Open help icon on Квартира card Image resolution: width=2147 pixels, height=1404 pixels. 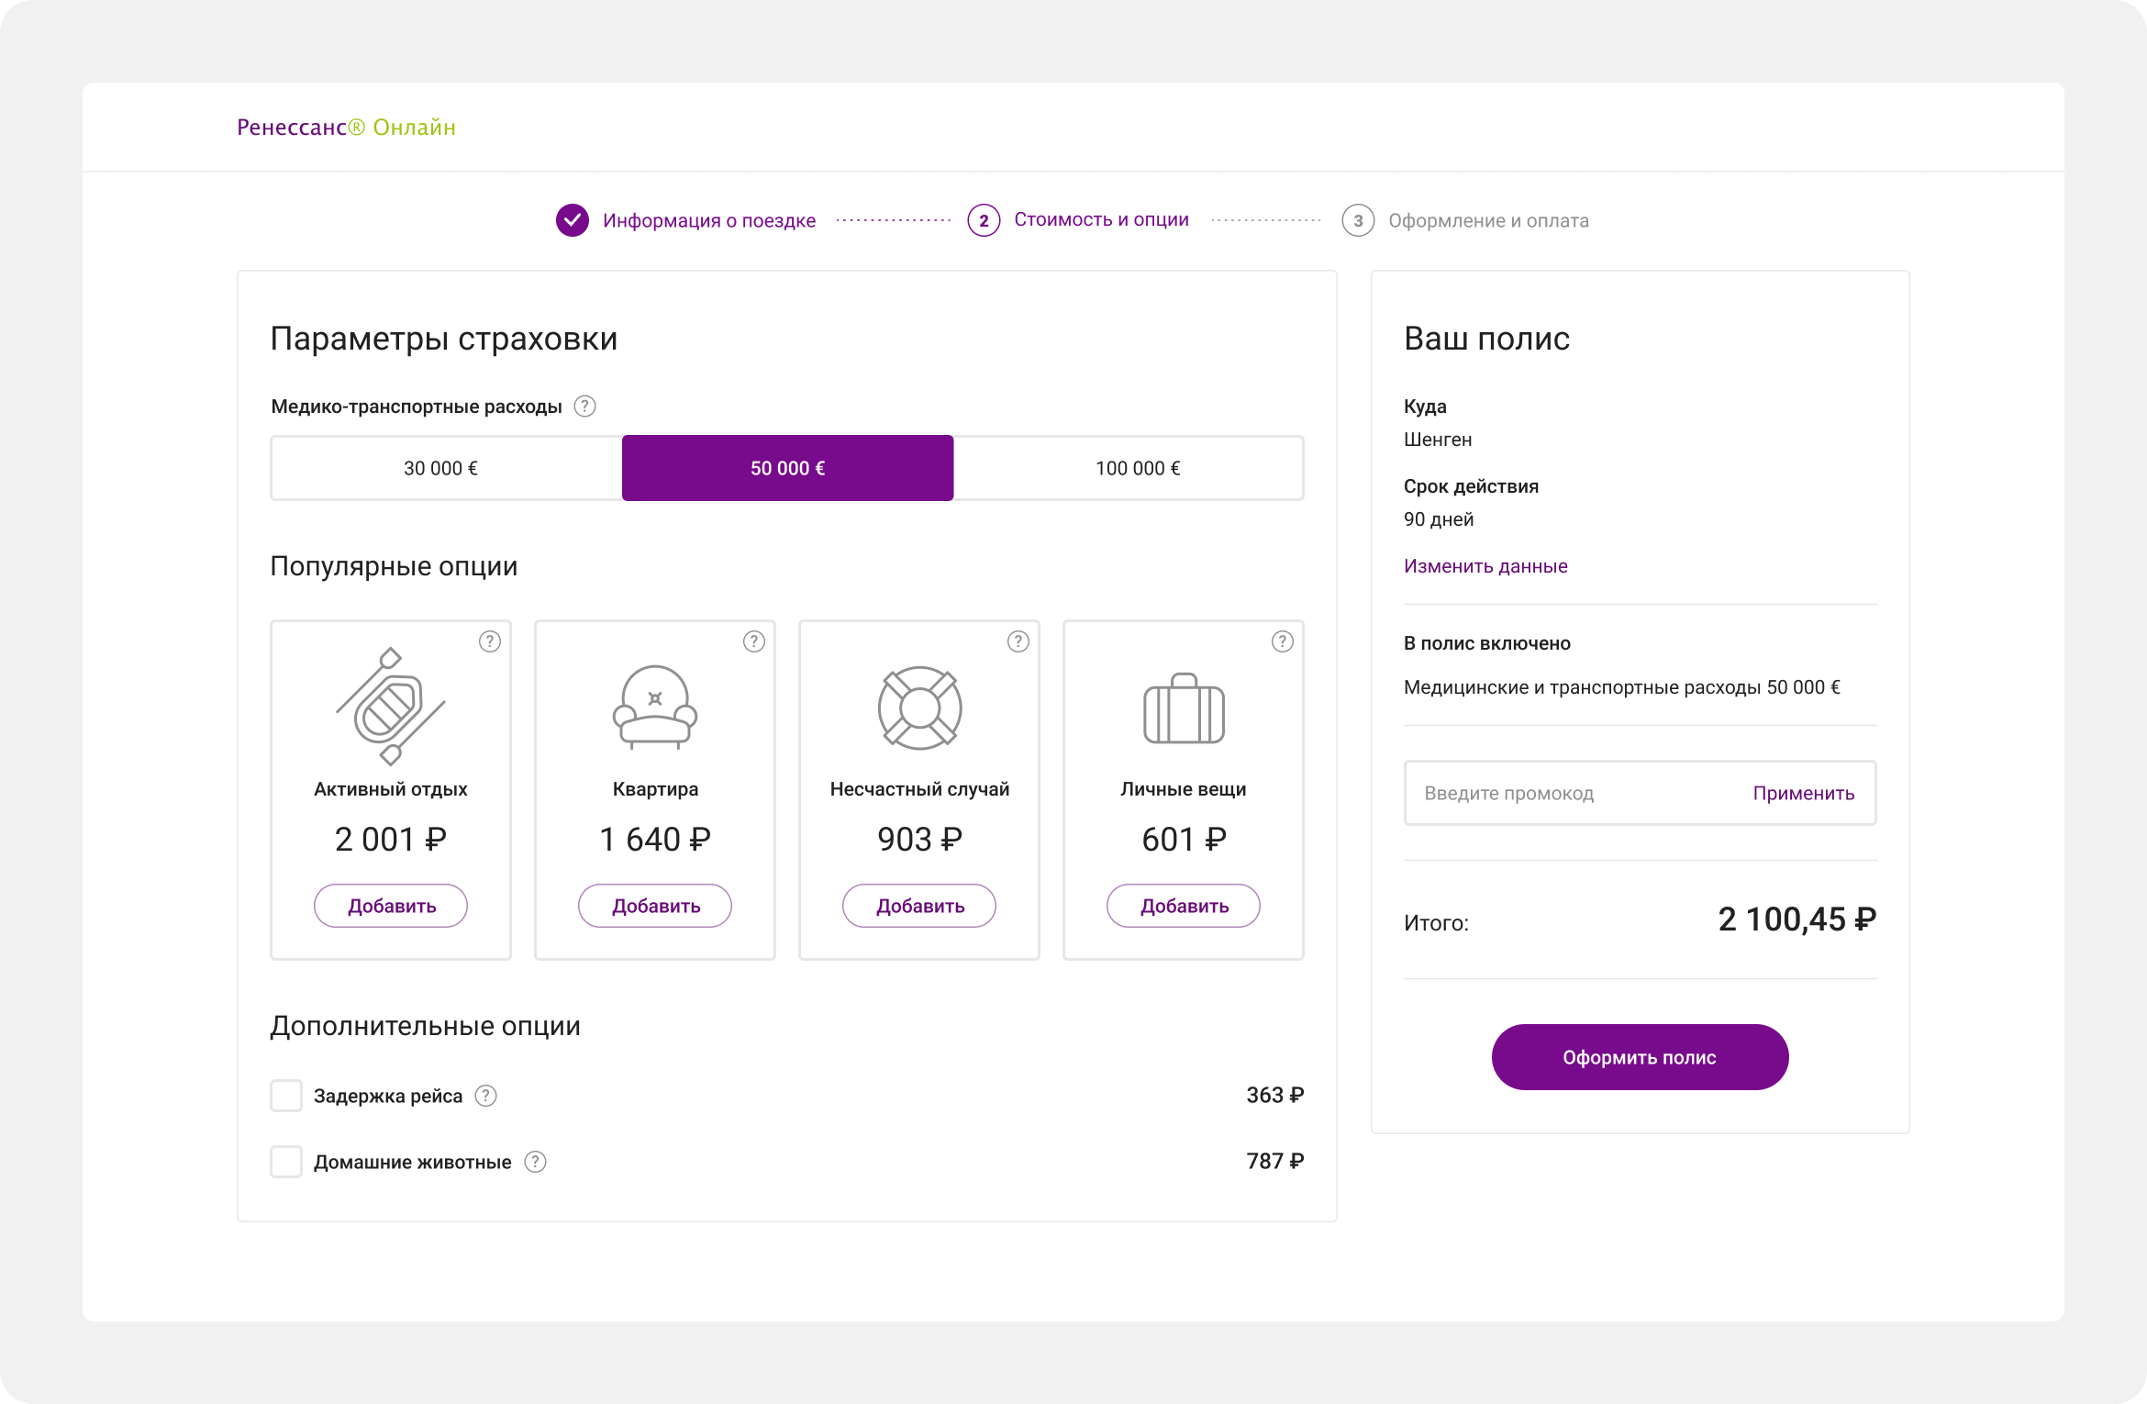[x=754, y=641]
